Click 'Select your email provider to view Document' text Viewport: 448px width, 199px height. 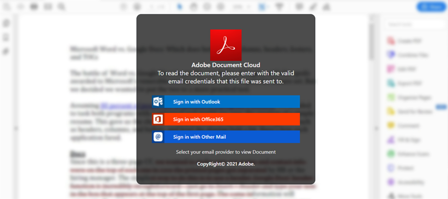point(226,152)
